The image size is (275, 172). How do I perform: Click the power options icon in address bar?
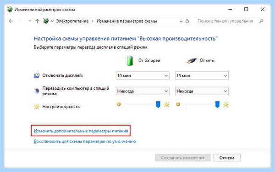(x=46, y=21)
